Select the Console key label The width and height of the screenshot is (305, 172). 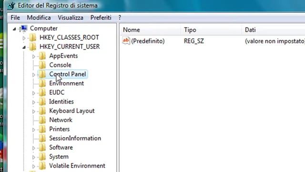(x=61, y=65)
